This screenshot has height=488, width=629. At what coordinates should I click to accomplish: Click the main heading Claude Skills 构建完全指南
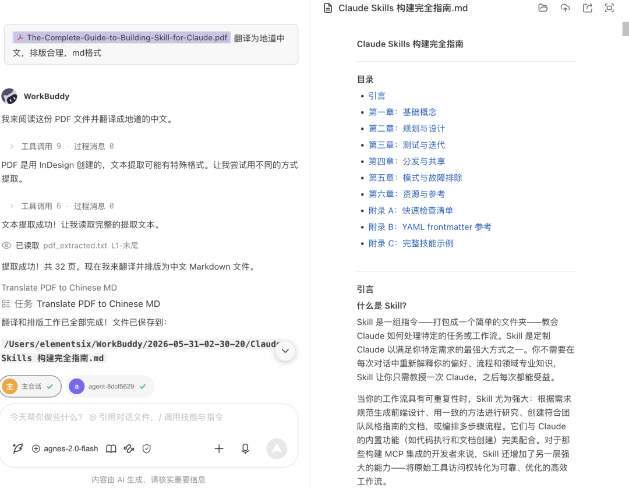[x=410, y=44]
